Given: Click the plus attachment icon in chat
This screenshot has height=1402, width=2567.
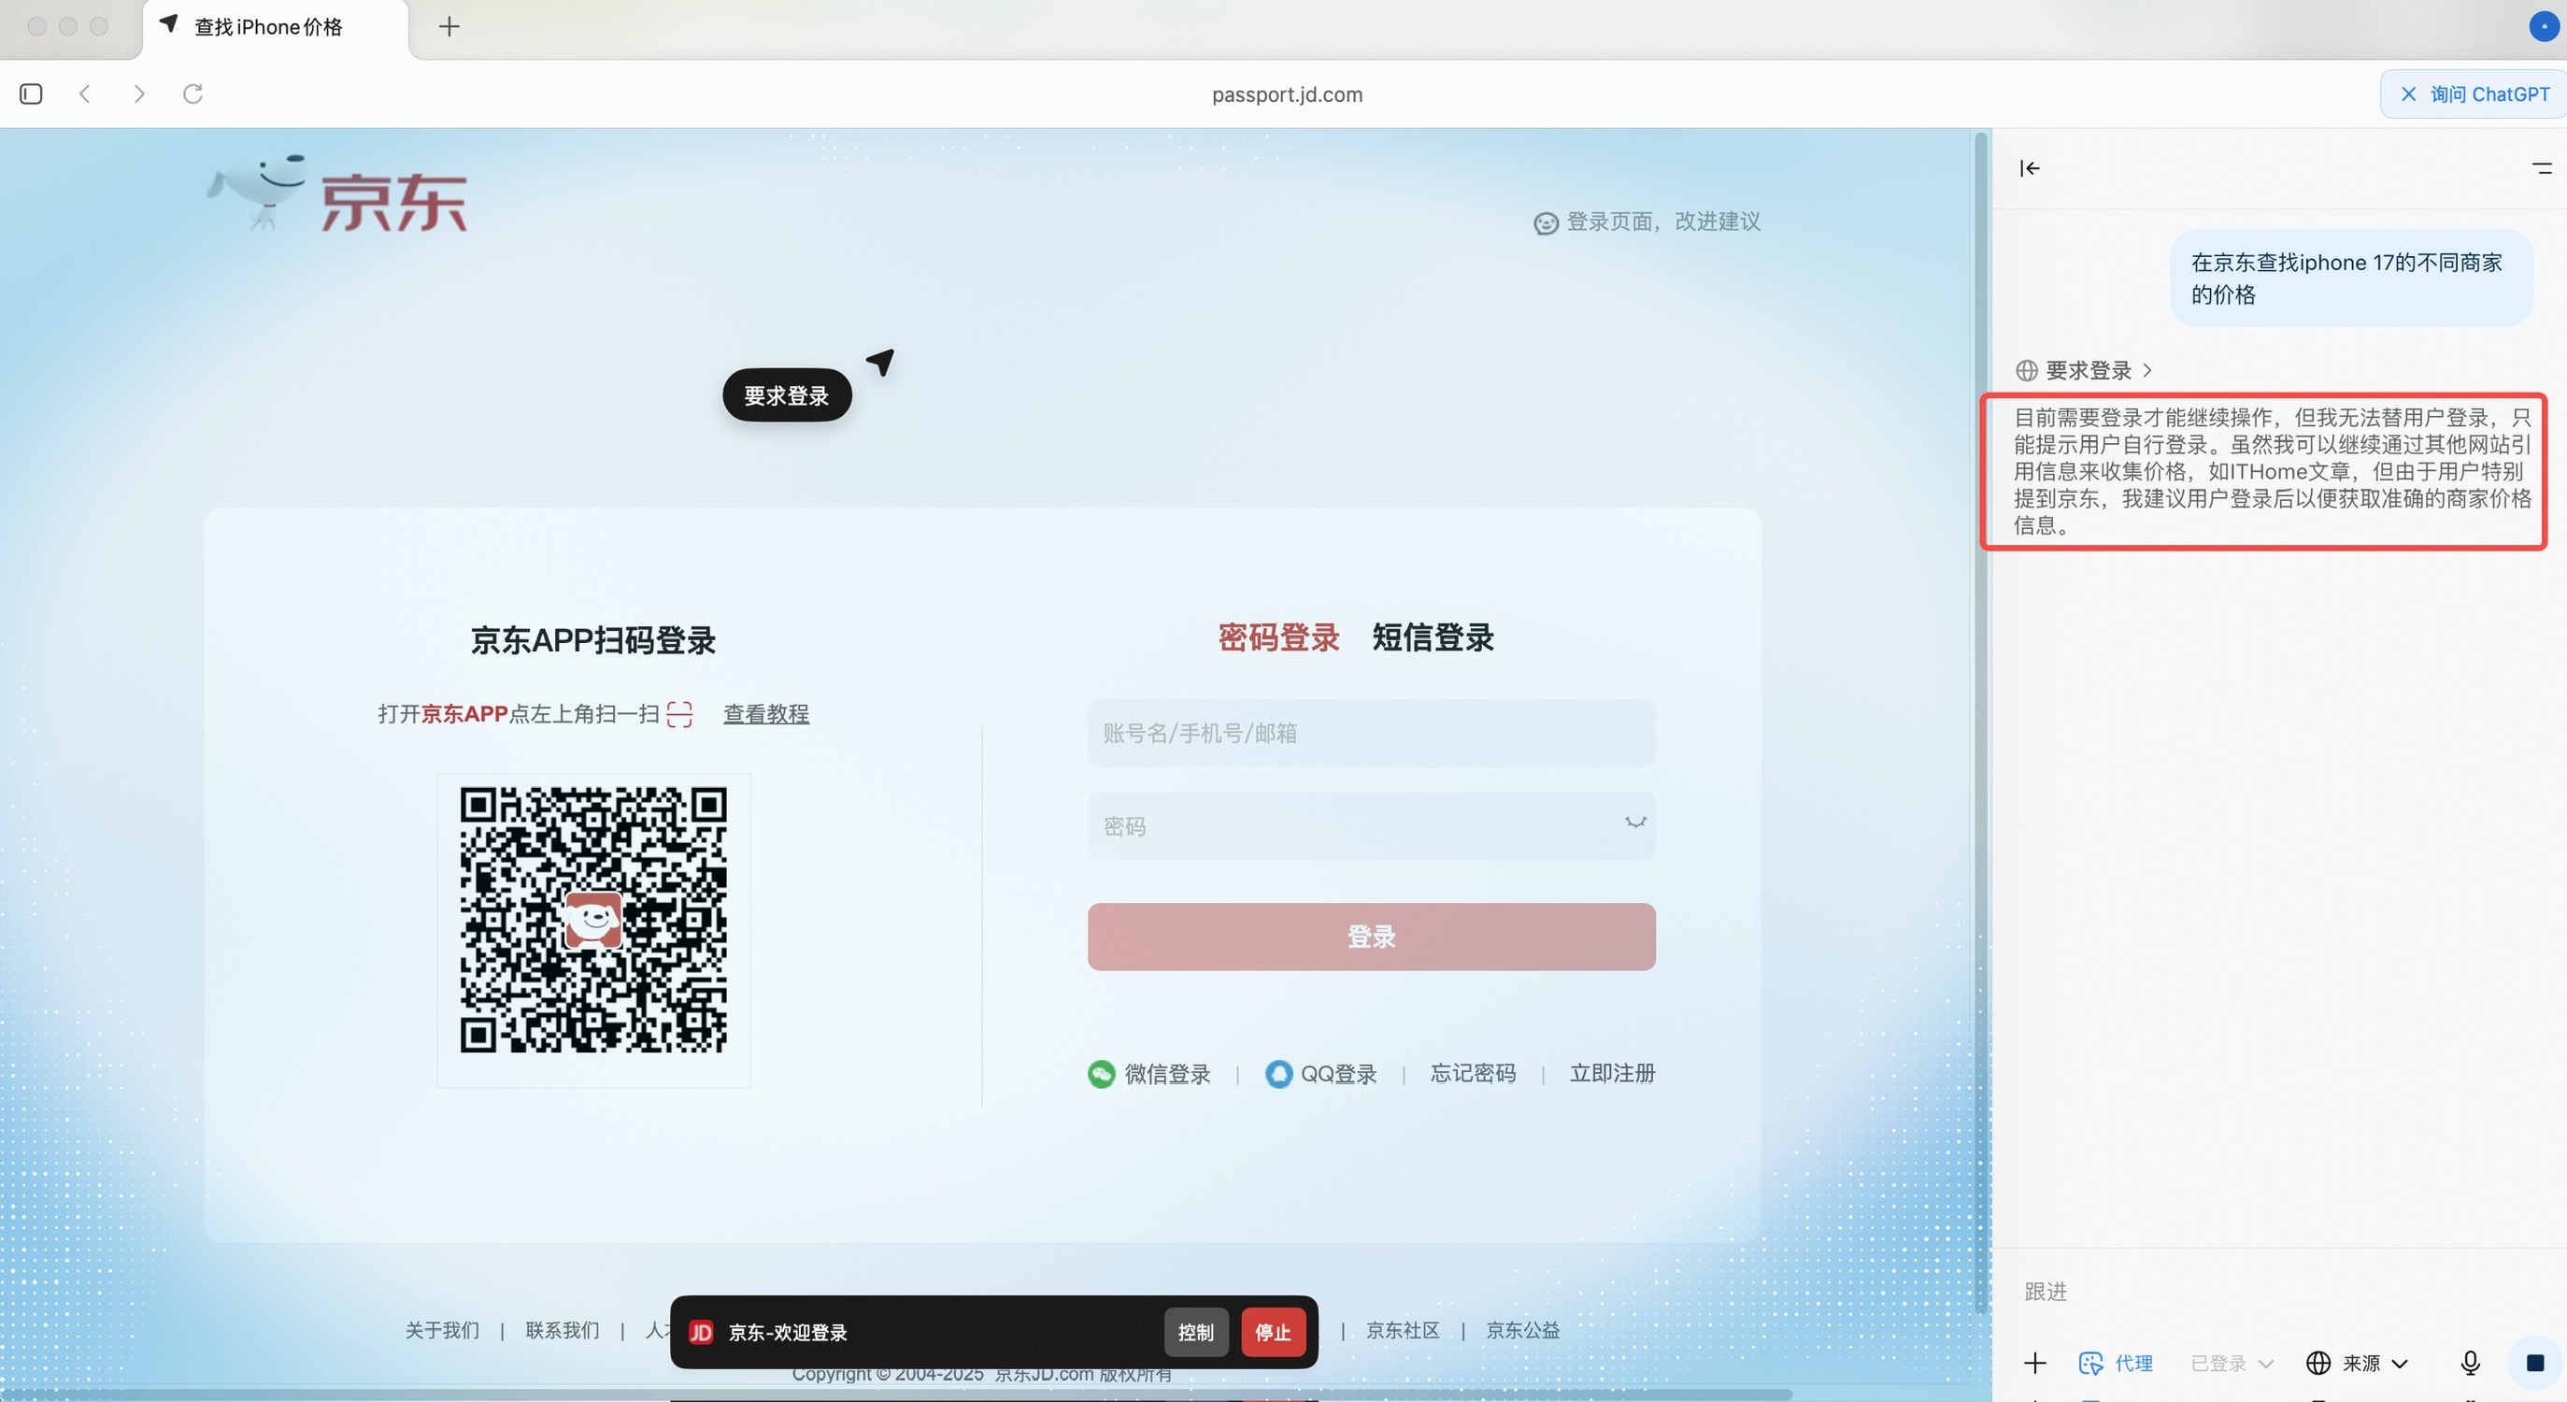Looking at the screenshot, I should (2035, 1362).
